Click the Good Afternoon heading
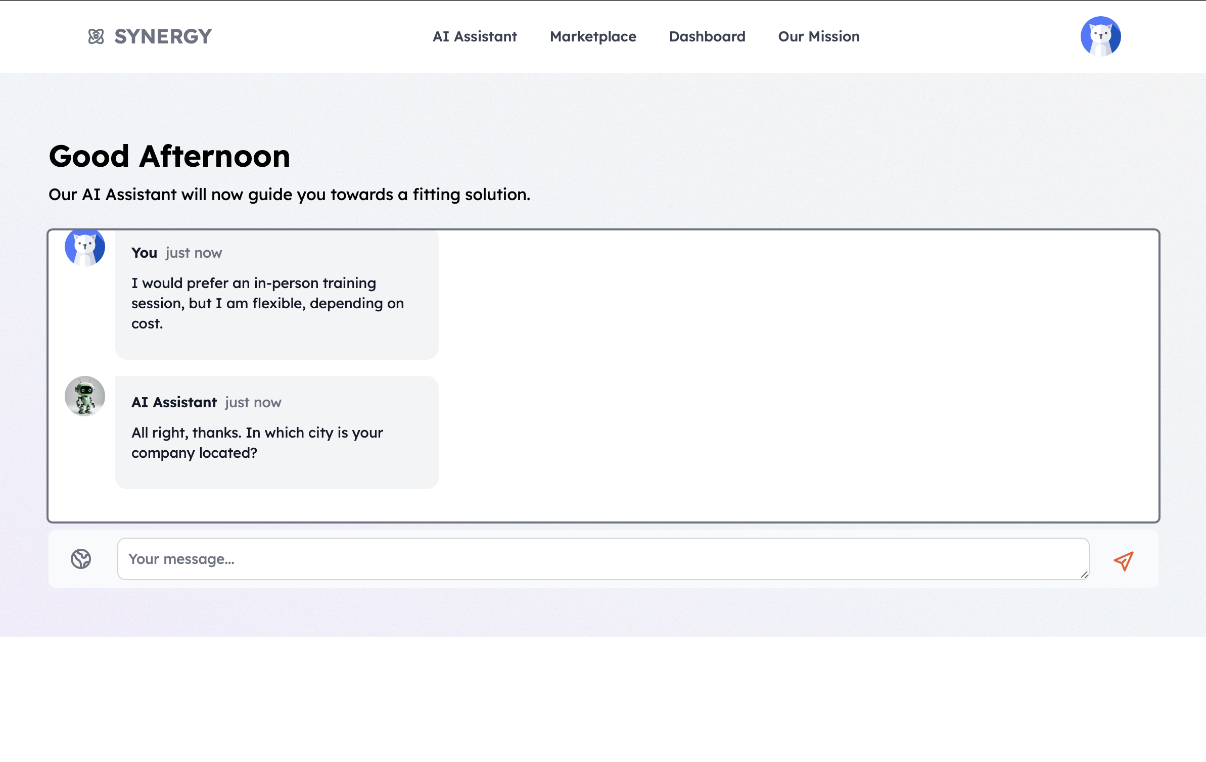The image size is (1206, 762). 169,156
